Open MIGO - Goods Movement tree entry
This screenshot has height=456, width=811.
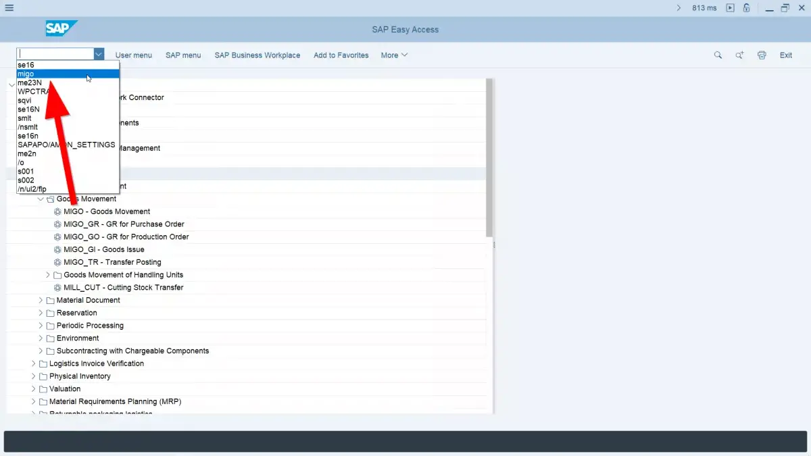coord(107,211)
